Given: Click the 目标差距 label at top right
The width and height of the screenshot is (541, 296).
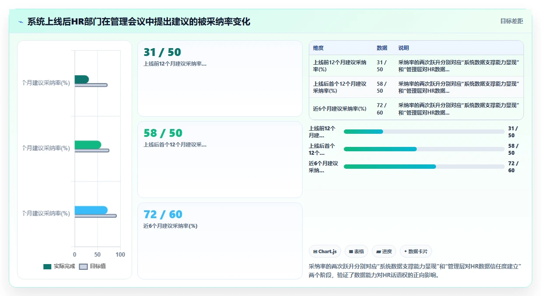Looking at the screenshot, I should coord(511,21).
